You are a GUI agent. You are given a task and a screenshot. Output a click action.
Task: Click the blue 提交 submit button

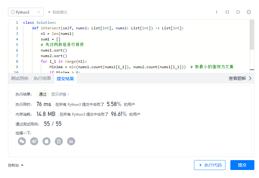242,165
